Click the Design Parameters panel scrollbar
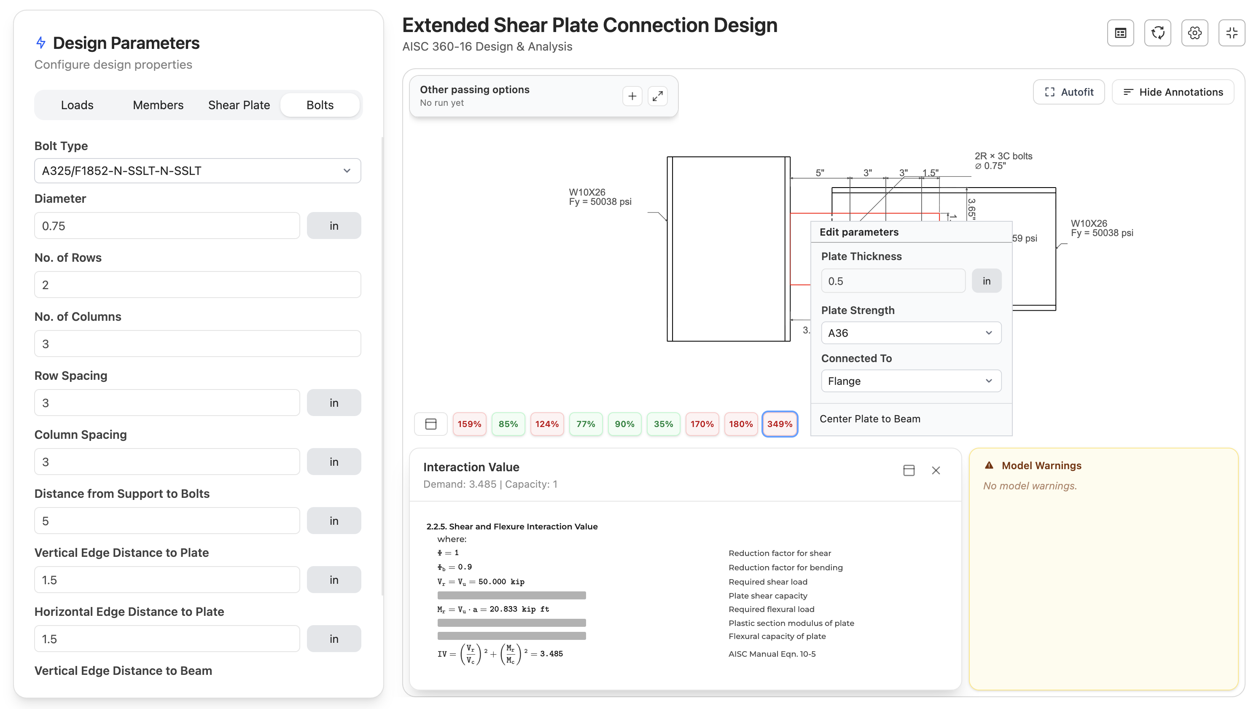The height and width of the screenshot is (709, 1259). coord(382,366)
